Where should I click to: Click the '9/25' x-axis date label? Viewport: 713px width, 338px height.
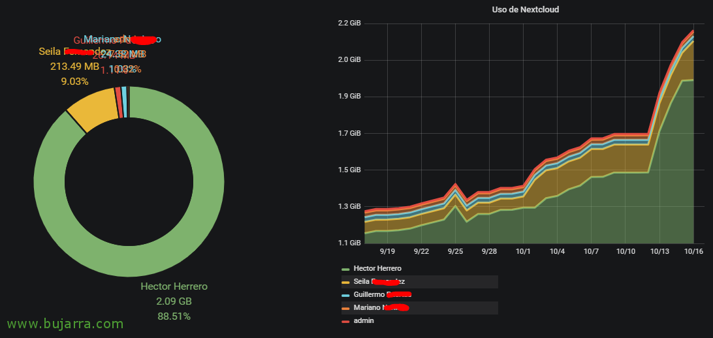point(455,251)
